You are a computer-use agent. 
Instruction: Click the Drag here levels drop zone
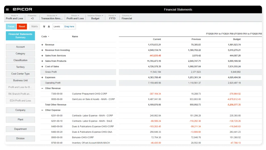[x=69, y=26]
